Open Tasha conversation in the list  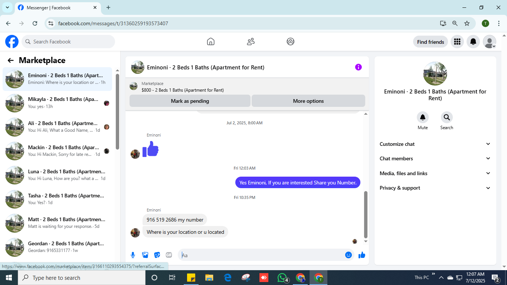coord(58,199)
